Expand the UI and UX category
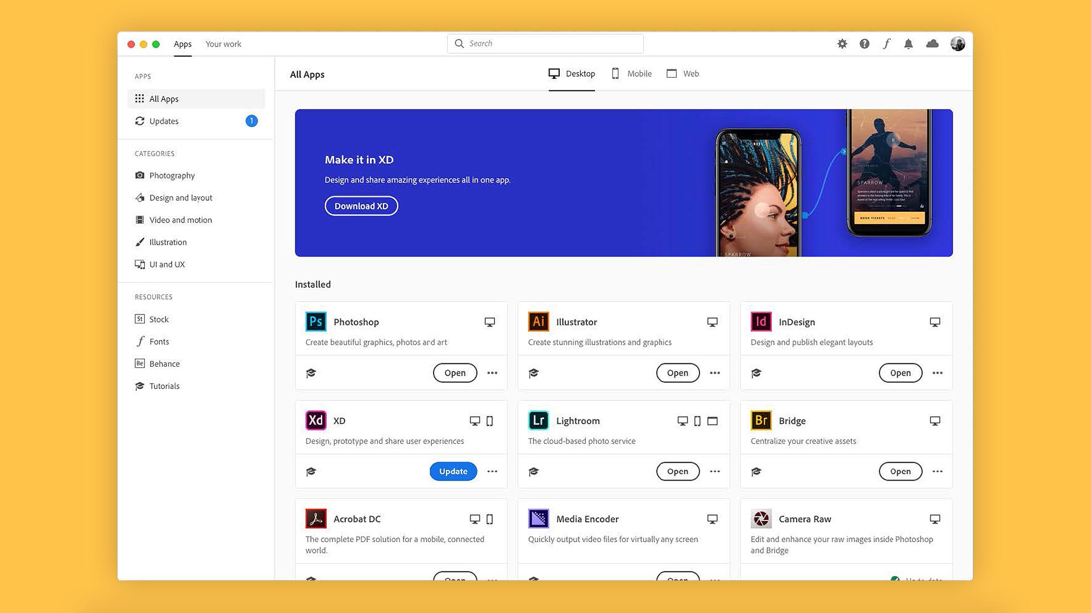This screenshot has height=613, width=1091. [166, 263]
